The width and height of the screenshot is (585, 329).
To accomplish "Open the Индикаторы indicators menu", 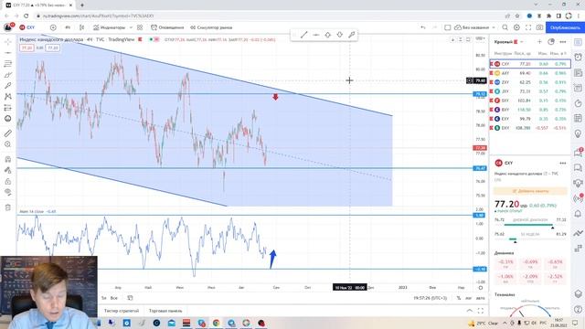I will [x=110, y=27].
